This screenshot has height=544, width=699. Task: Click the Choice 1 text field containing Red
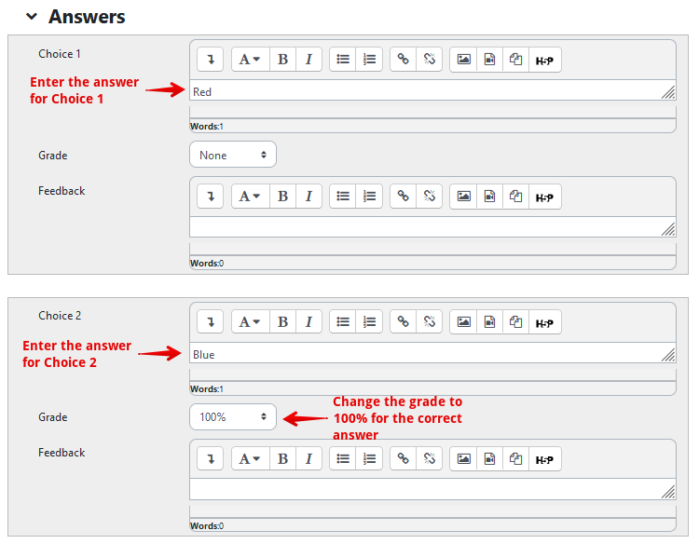point(432,90)
